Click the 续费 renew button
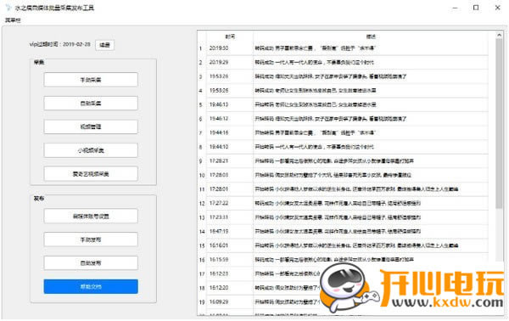Image resolution: width=509 pixels, height=321 pixels. point(104,45)
